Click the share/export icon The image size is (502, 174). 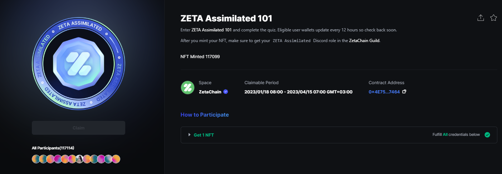click(x=481, y=18)
